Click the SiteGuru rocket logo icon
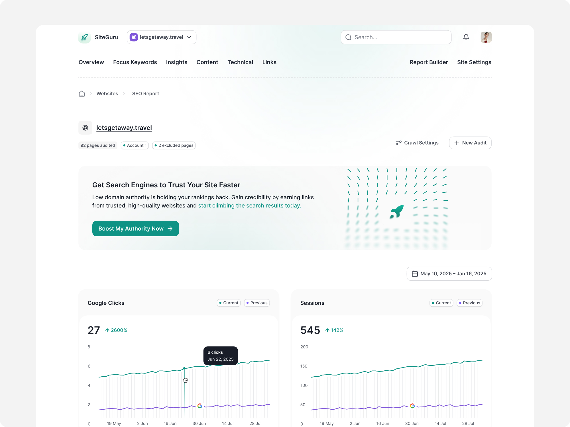The image size is (570, 427). tap(84, 37)
